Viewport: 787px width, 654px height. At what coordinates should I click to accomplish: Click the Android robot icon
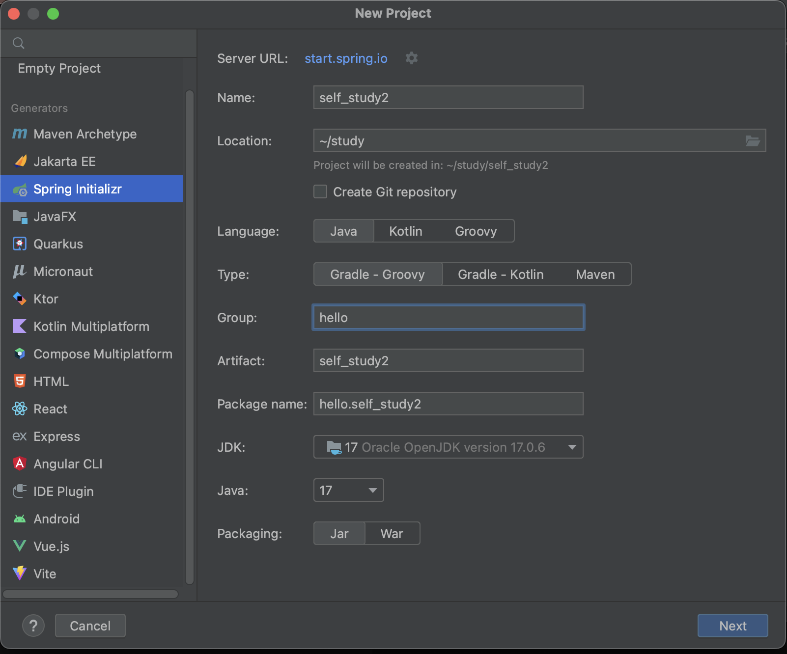coord(20,519)
